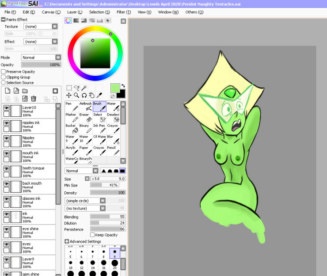Screen dimensions: 327x276
Task: Select the Pencil tool
Action: (113, 150)
